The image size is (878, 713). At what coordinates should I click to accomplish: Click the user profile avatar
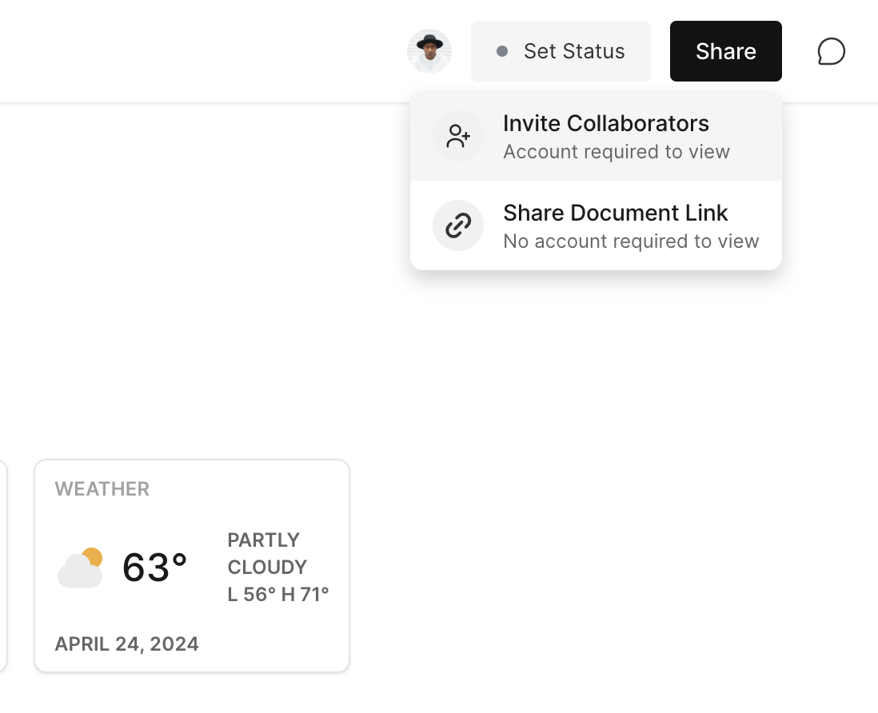pyautogui.click(x=429, y=51)
